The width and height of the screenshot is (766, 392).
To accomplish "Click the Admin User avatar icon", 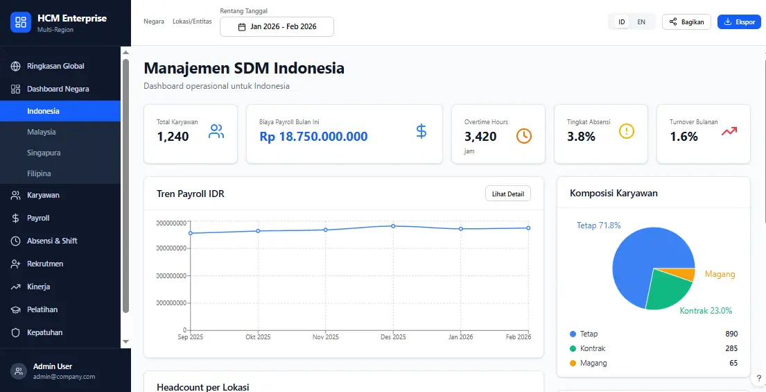I will [19, 371].
